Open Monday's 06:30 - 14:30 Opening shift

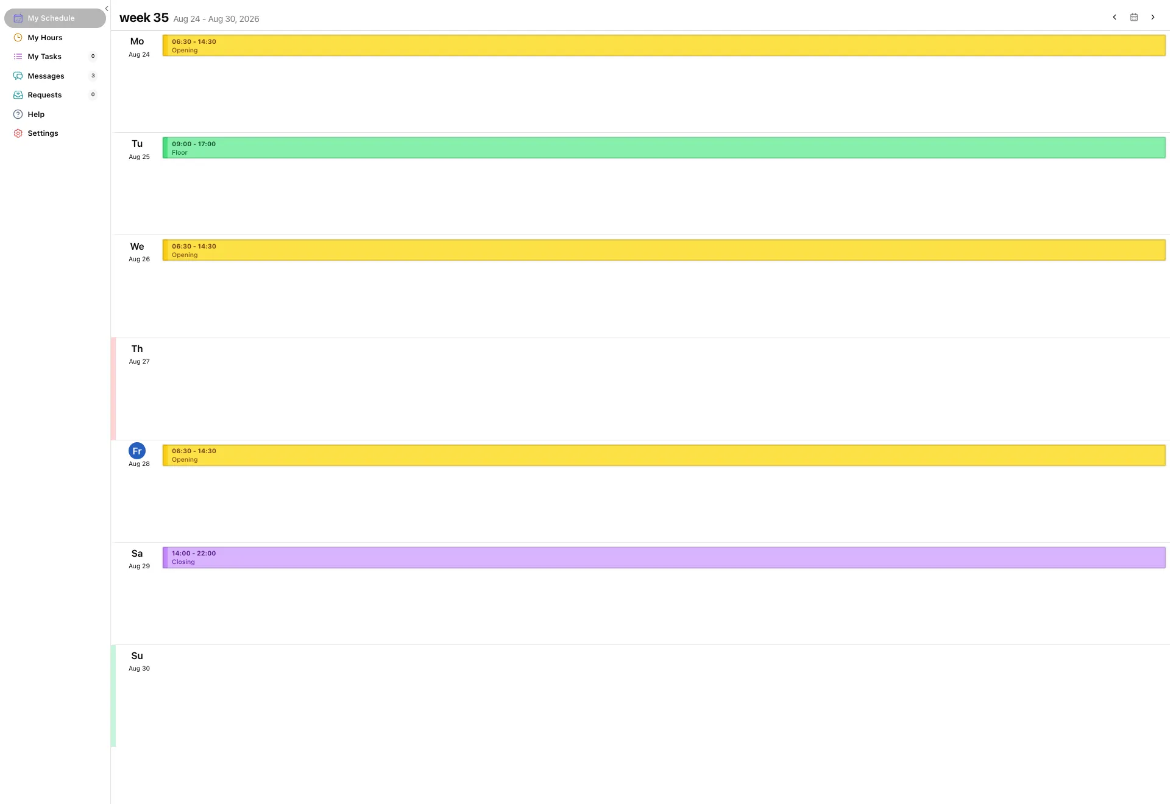(664, 46)
